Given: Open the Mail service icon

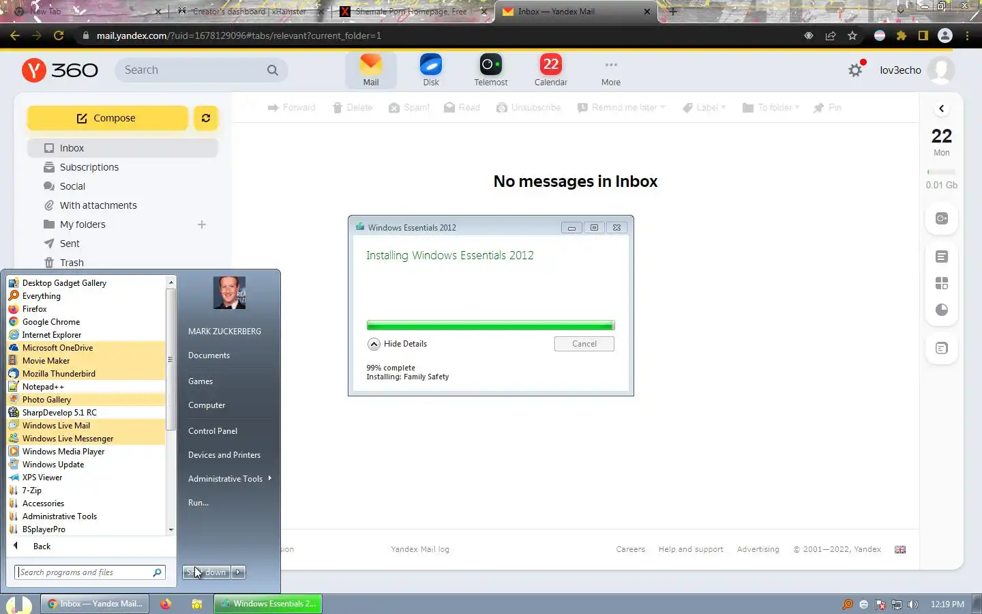Looking at the screenshot, I should 370,70.
